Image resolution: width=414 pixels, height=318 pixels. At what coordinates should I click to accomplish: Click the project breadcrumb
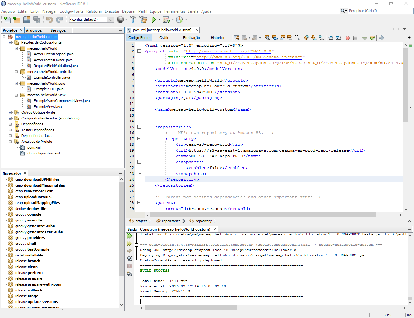coord(141,221)
